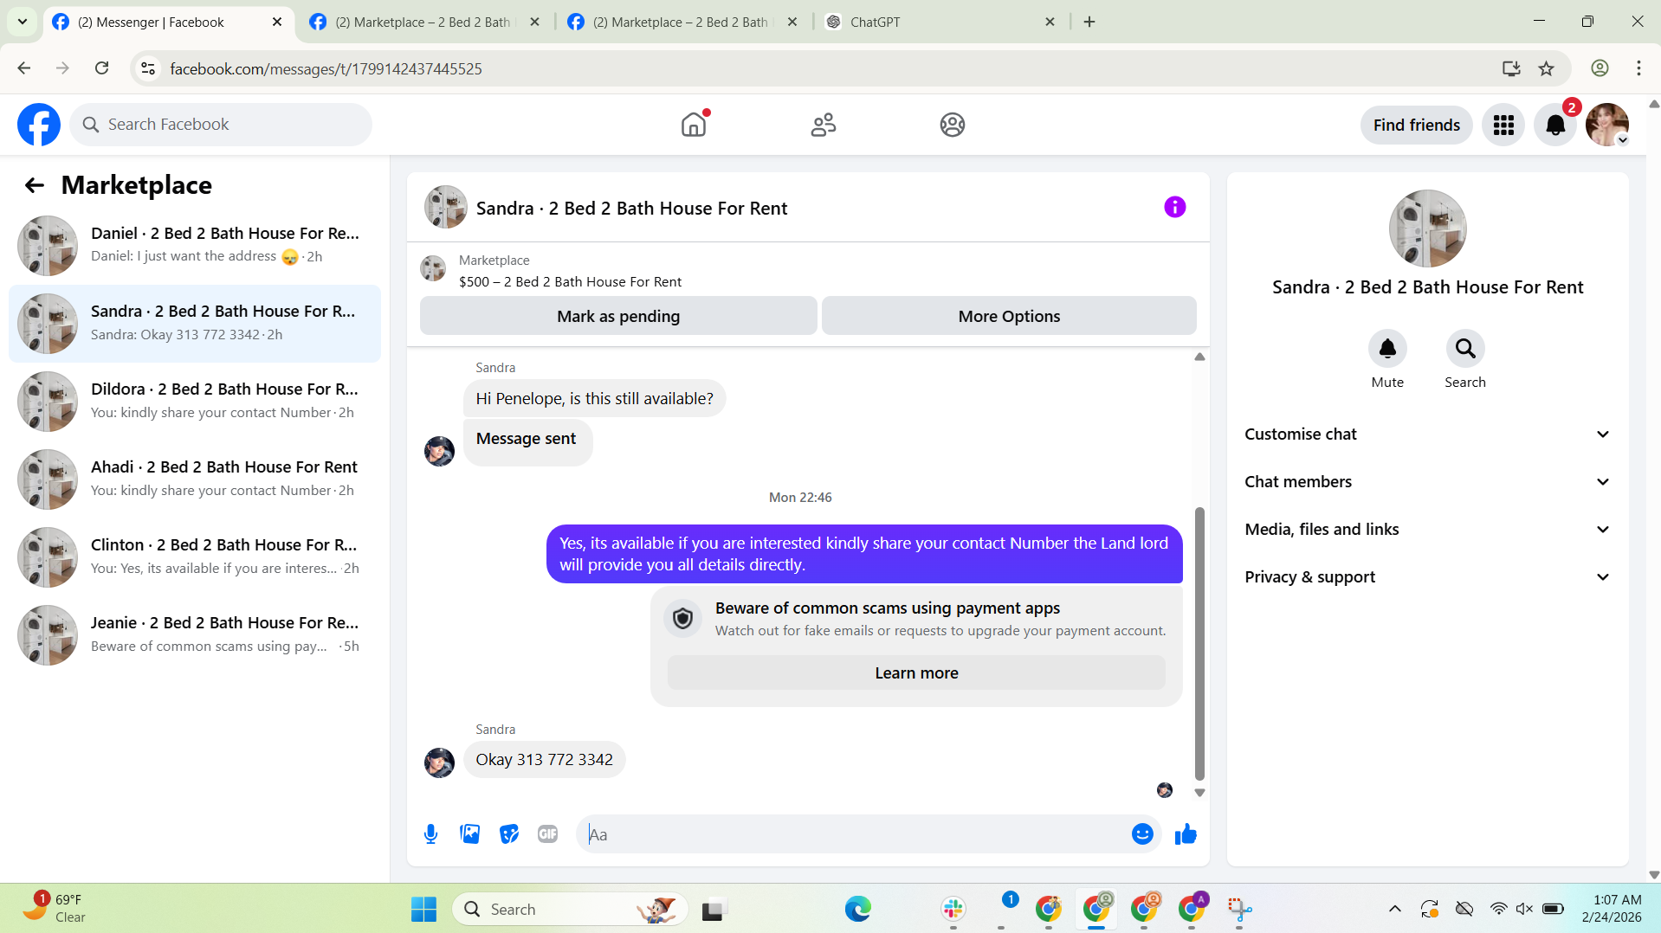Reload the page with browser refresh
This screenshot has height=933, width=1661.
(x=102, y=68)
